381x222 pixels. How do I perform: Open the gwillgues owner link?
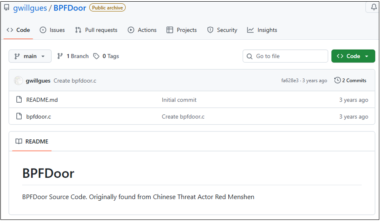(30, 8)
